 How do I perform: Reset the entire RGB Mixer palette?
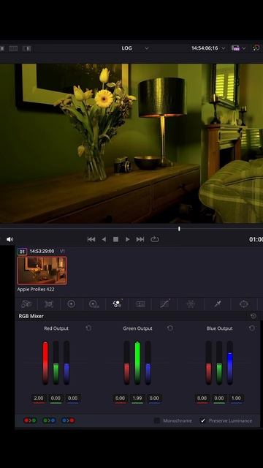[x=254, y=316]
